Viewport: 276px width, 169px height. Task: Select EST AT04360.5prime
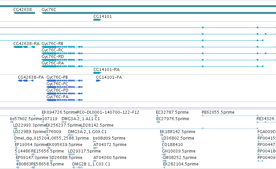point(110,158)
